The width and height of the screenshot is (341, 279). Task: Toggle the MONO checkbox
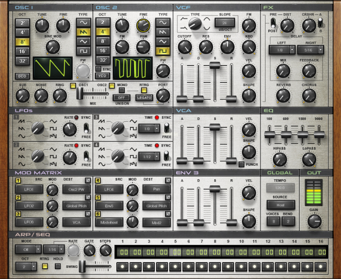pos(122,90)
